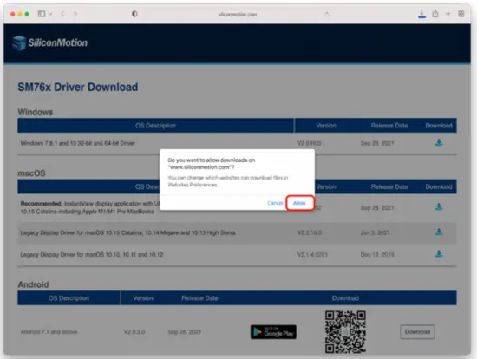Image resolution: width=477 pixels, height=359 pixels.
Task: Download Legacy Driver for macOS 10.15 Catalina
Action: click(x=439, y=232)
